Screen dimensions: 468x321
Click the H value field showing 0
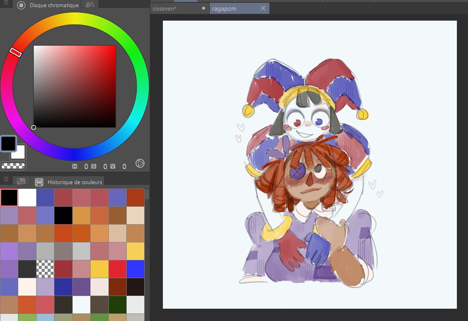pyautogui.click(x=86, y=167)
